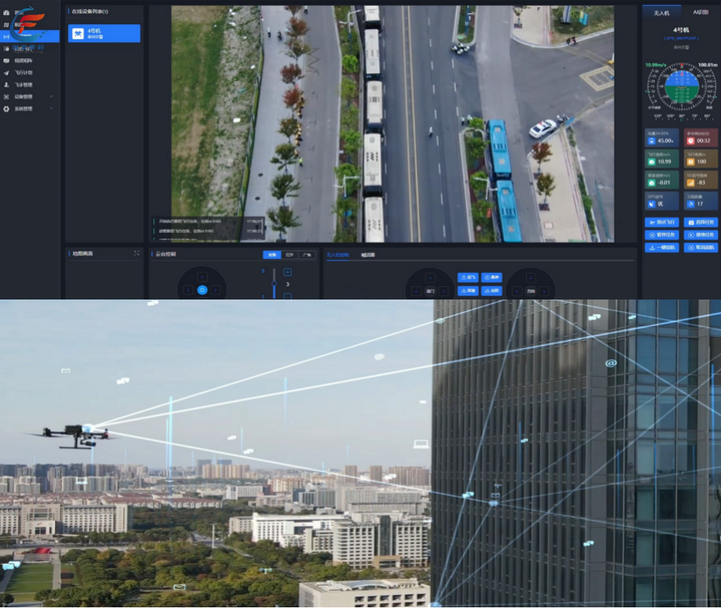Select the 红外 infrared camera mode

coord(289,255)
